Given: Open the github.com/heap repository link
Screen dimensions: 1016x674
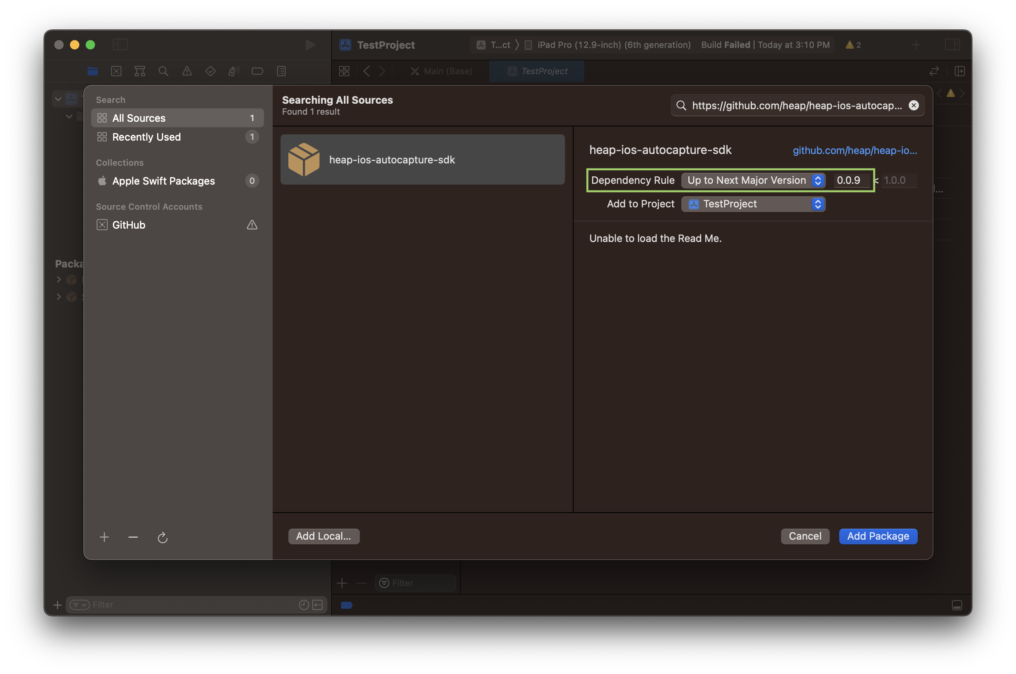Looking at the screenshot, I should tap(855, 150).
